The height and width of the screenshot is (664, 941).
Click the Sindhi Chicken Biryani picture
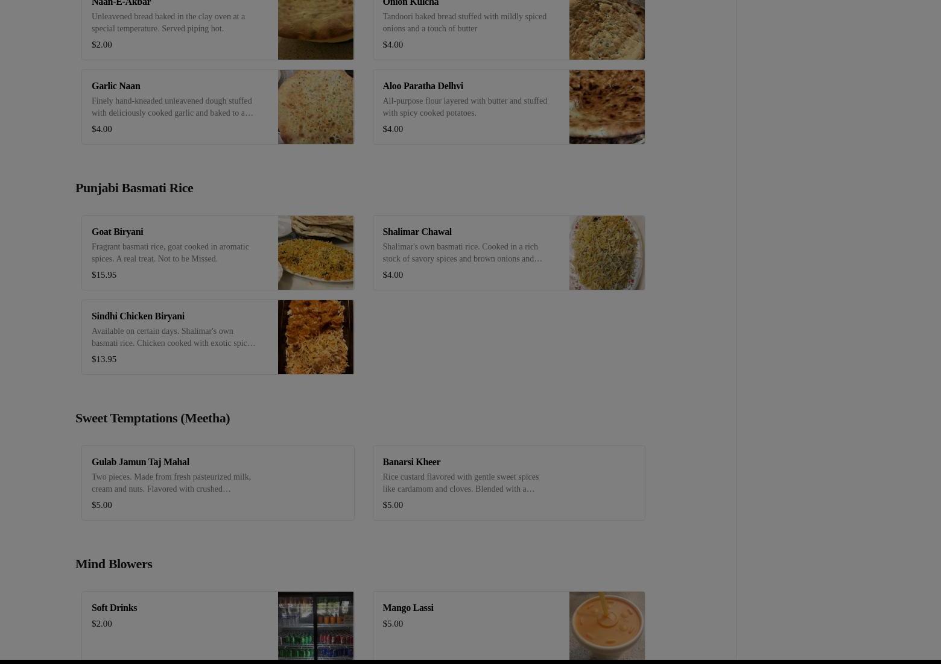[x=315, y=337]
